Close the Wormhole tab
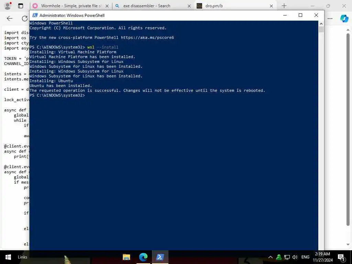This screenshot has height=264, width=352. click(107, 6)
